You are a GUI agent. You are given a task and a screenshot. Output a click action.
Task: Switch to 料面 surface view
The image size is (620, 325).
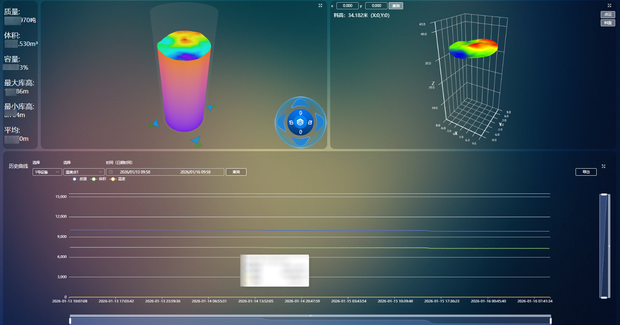[607, 23]
